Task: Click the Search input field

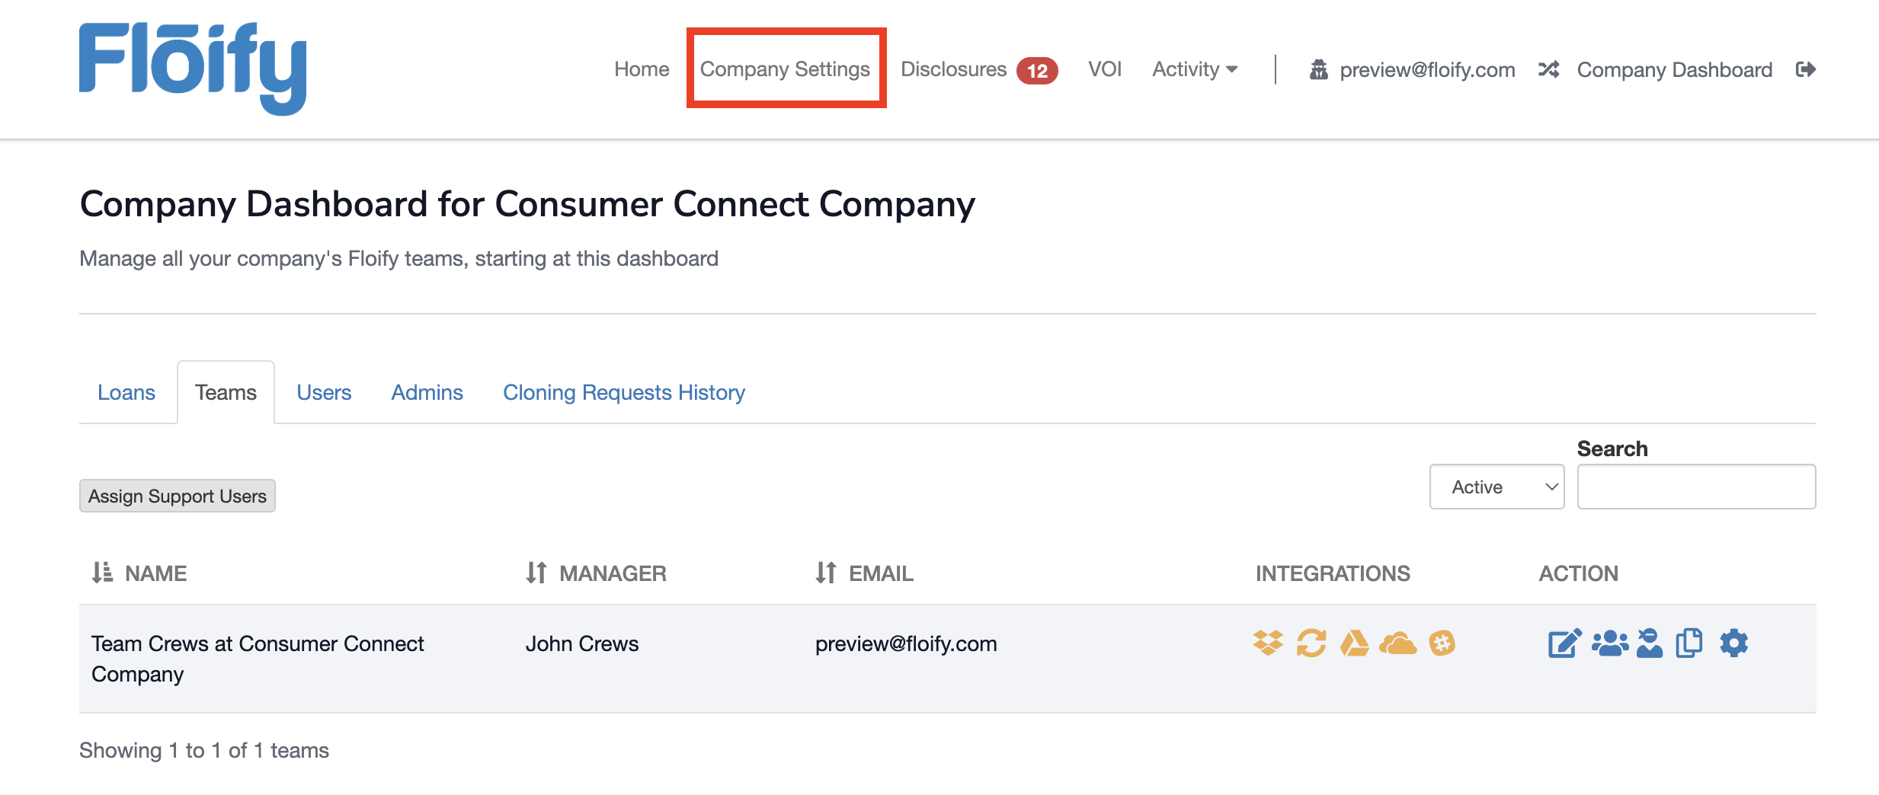Action: click(1696, 487)
